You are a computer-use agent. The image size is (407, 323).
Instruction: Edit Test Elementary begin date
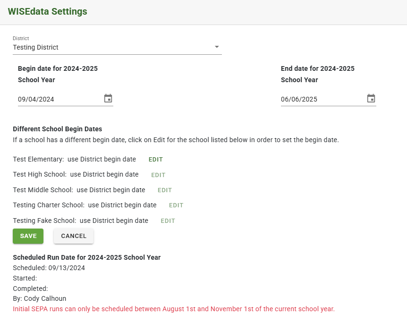(155, 160)
